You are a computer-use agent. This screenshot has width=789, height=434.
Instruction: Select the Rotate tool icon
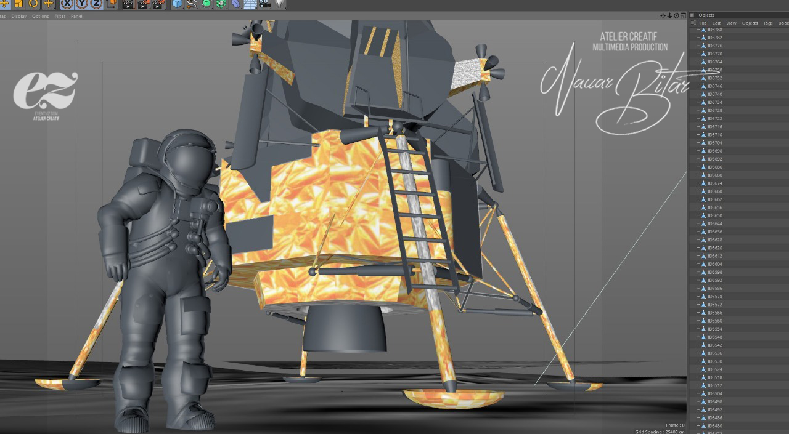[x=33, y=4]
